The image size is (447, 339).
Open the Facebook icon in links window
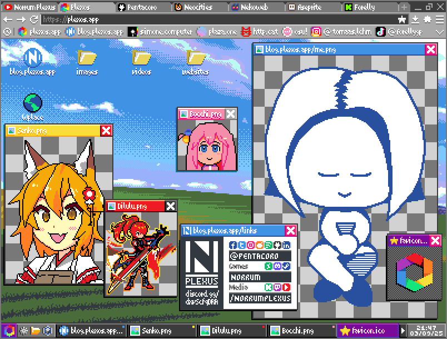[x=233, y=245]
